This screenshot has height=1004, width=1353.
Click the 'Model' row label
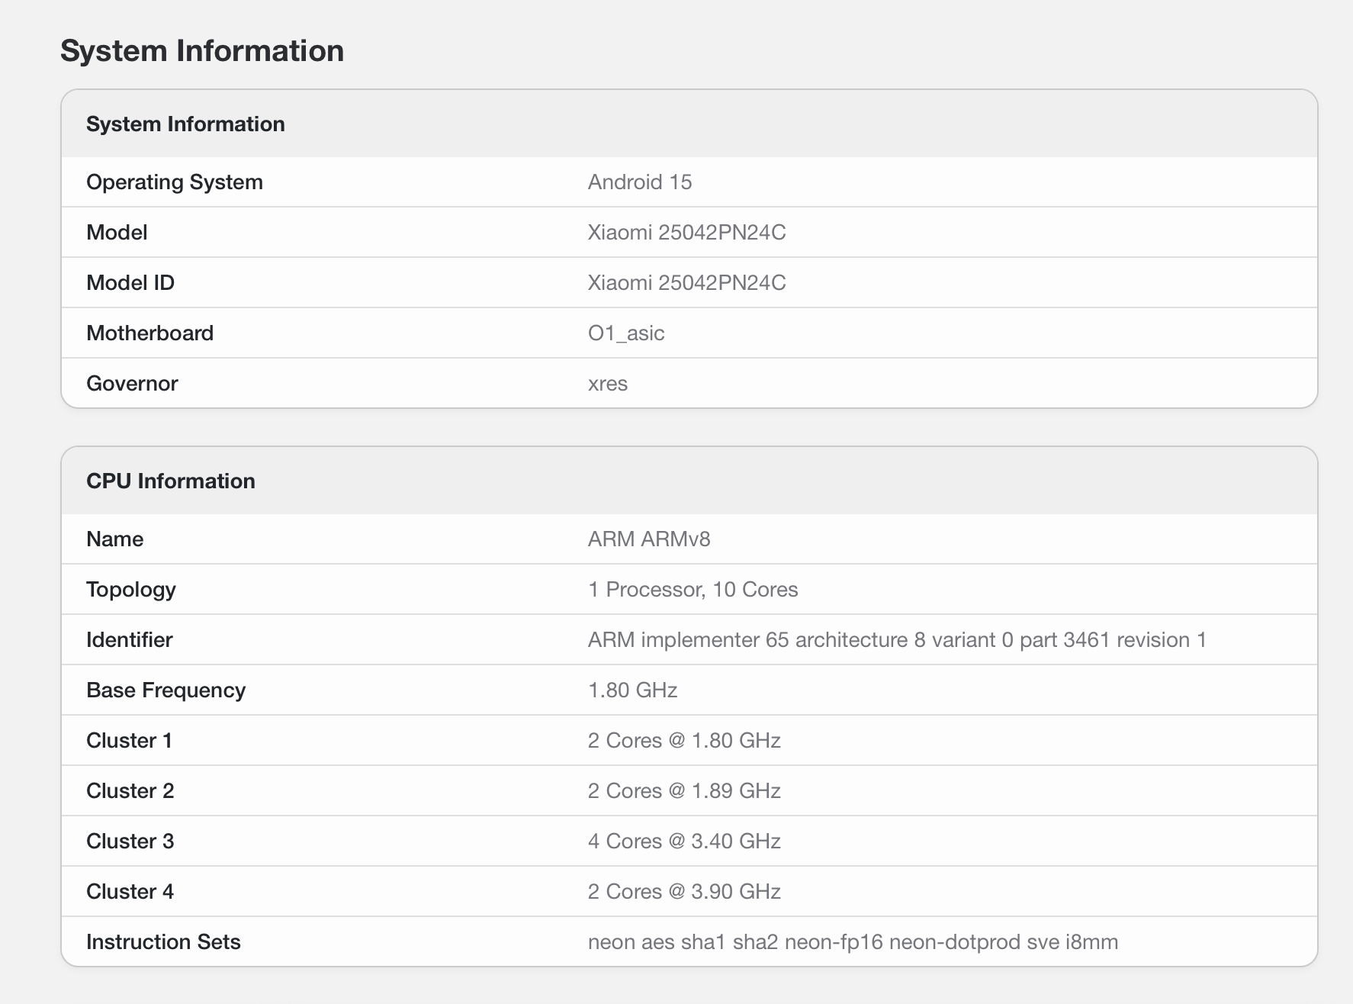117,233
